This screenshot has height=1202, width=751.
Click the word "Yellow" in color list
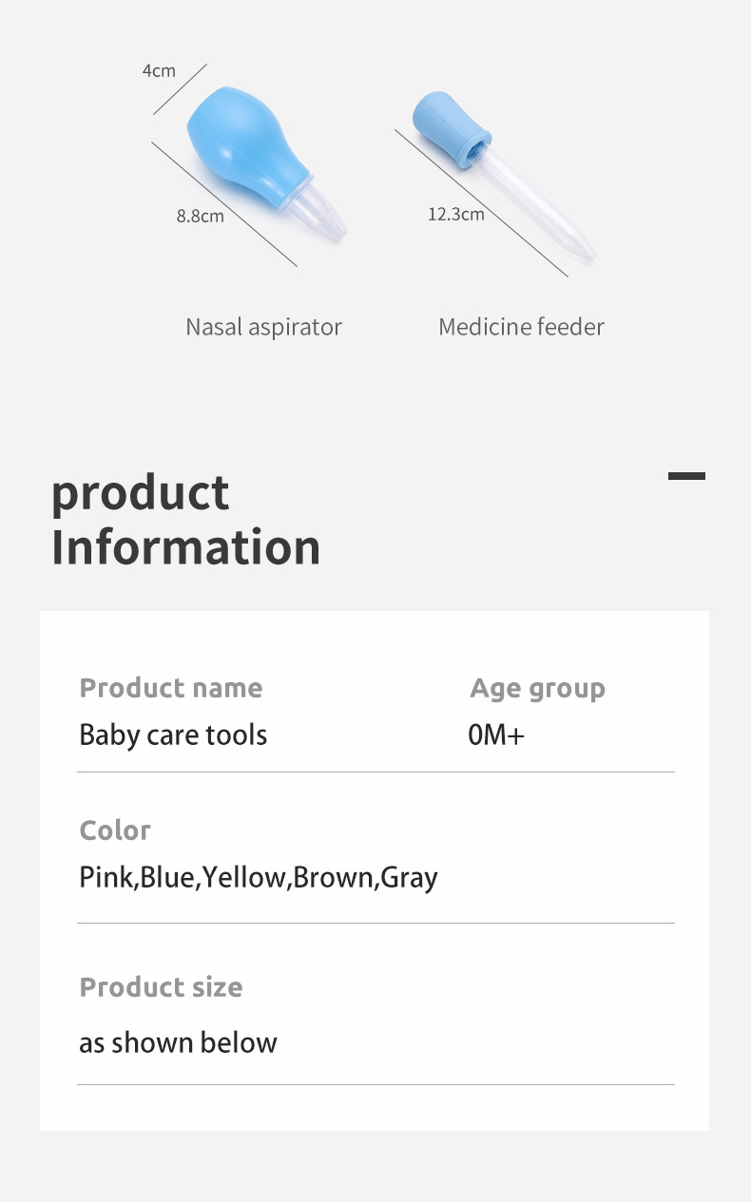point(243,876)
